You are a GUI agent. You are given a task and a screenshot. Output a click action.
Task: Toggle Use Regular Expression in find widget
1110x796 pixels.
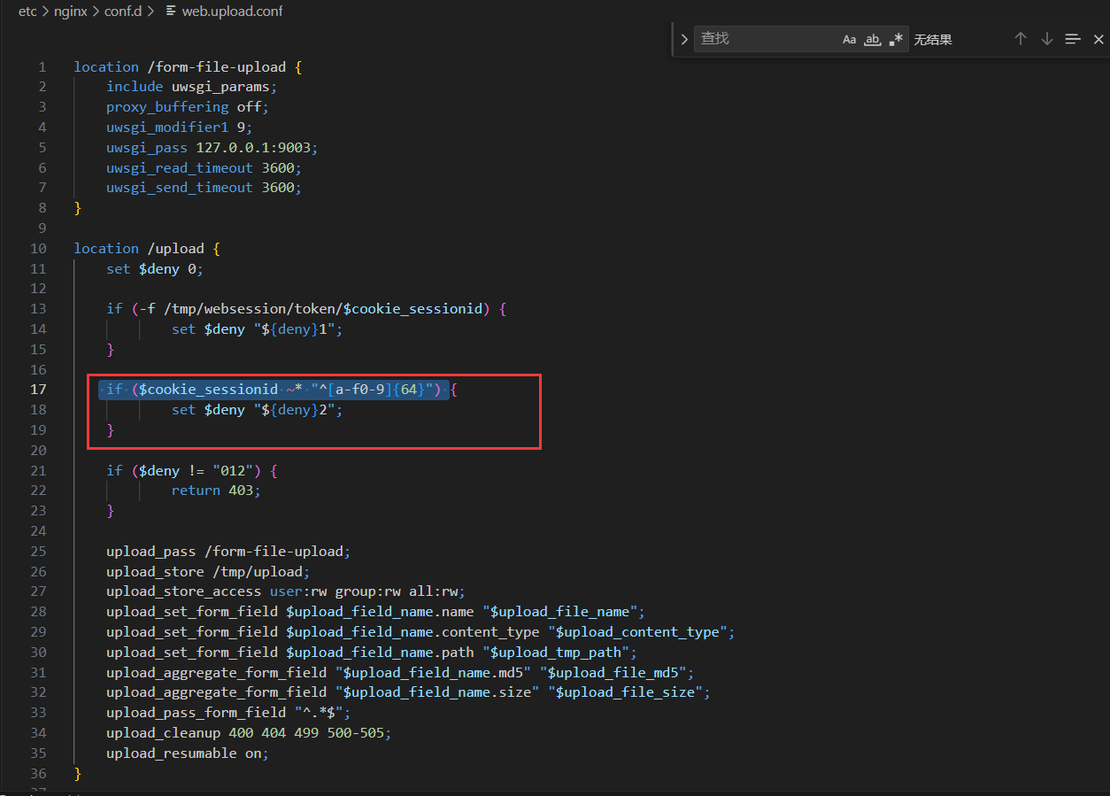tap(896, 39)
